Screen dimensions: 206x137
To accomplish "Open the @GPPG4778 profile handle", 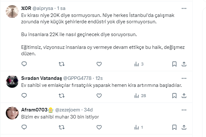I will click(78, 78).
